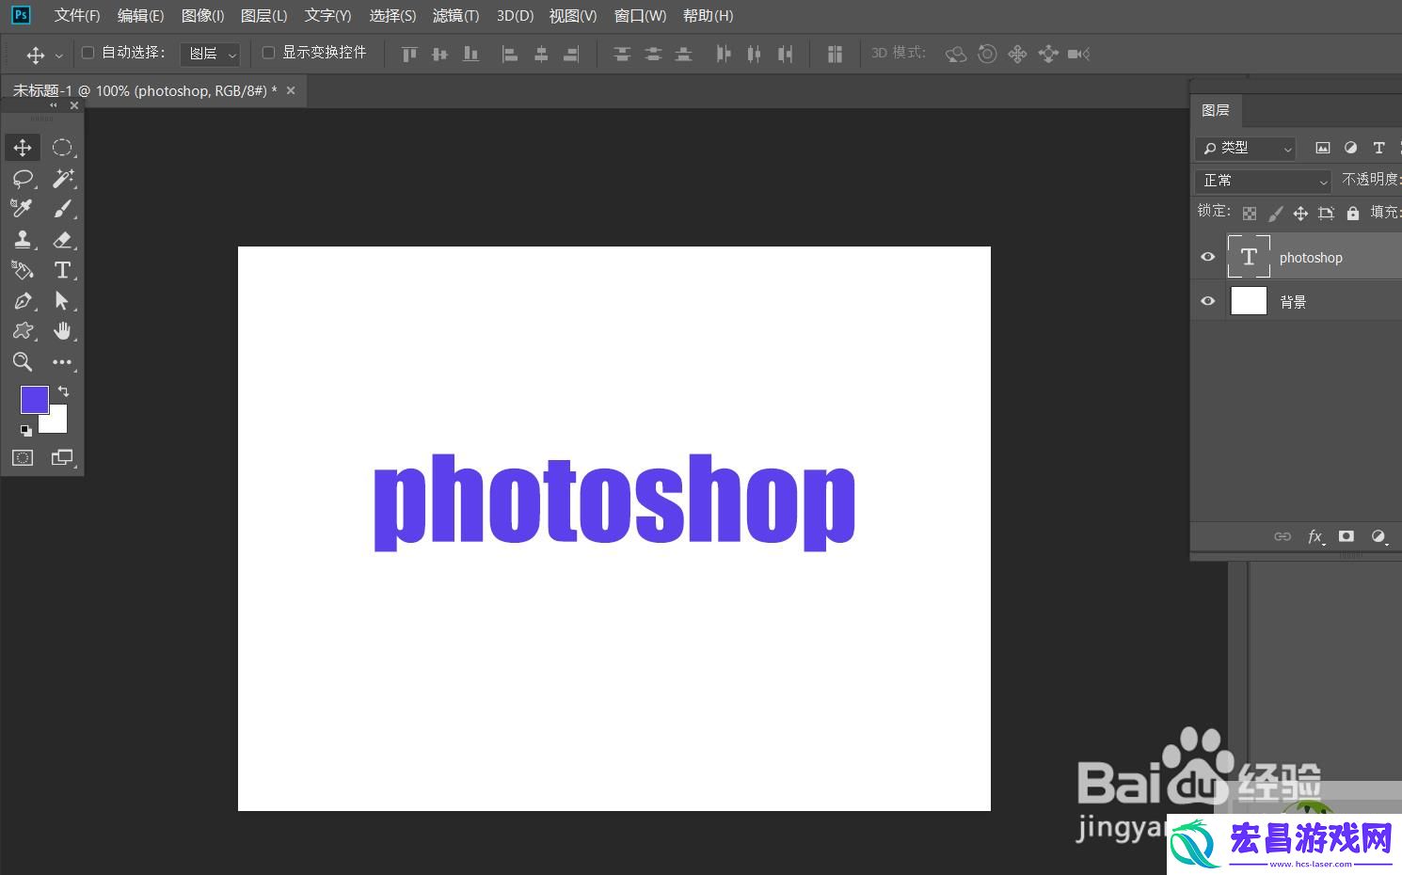
Task: Select the Paint Bucket tool
Action: (x=23, y=270)
